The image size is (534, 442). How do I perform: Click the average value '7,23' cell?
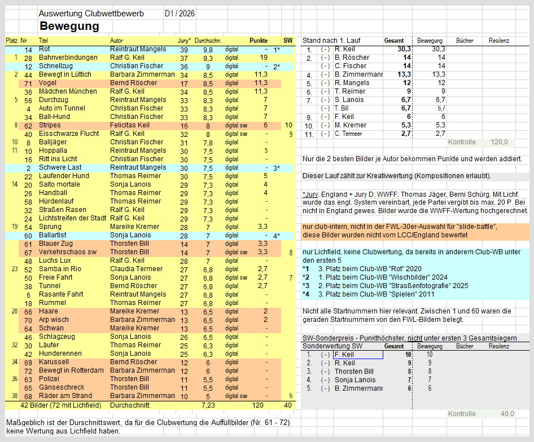208,405
